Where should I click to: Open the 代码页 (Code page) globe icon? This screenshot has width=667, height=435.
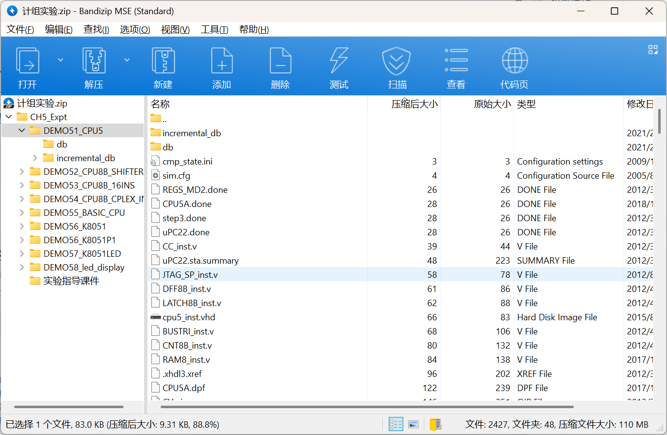pyautogui.click(x=514, y=61)
